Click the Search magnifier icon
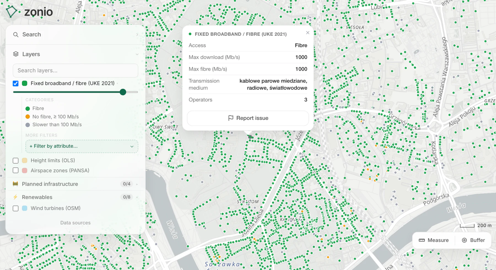The image size is (496, 270). click(x=16, y=35)
